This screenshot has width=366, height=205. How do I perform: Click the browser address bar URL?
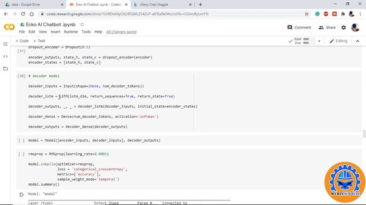click(128, 14)
